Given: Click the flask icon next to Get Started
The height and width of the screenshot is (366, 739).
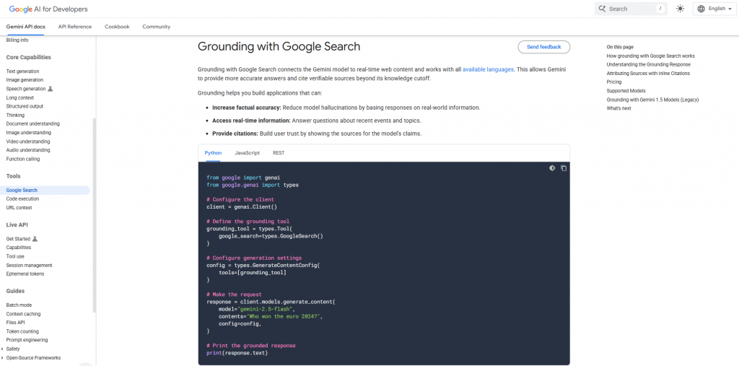Looking at the screenshot, I should [35, 238].
